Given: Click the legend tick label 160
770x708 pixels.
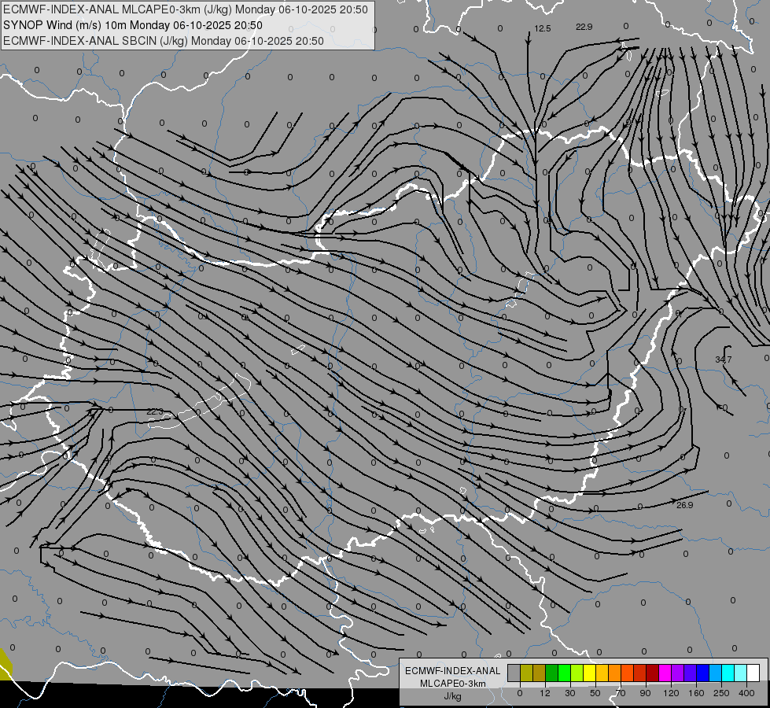Looking at the screenshot, I should point(696,693).
